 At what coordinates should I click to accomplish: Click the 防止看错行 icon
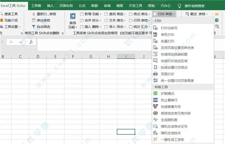[155, 100]
